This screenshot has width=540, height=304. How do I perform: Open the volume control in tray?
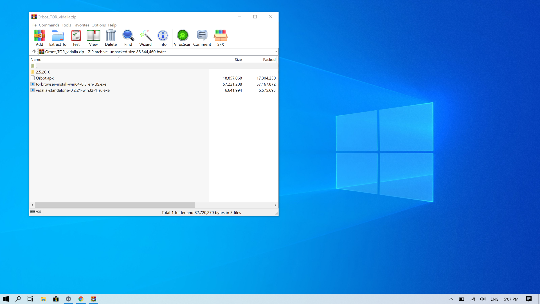483,299
